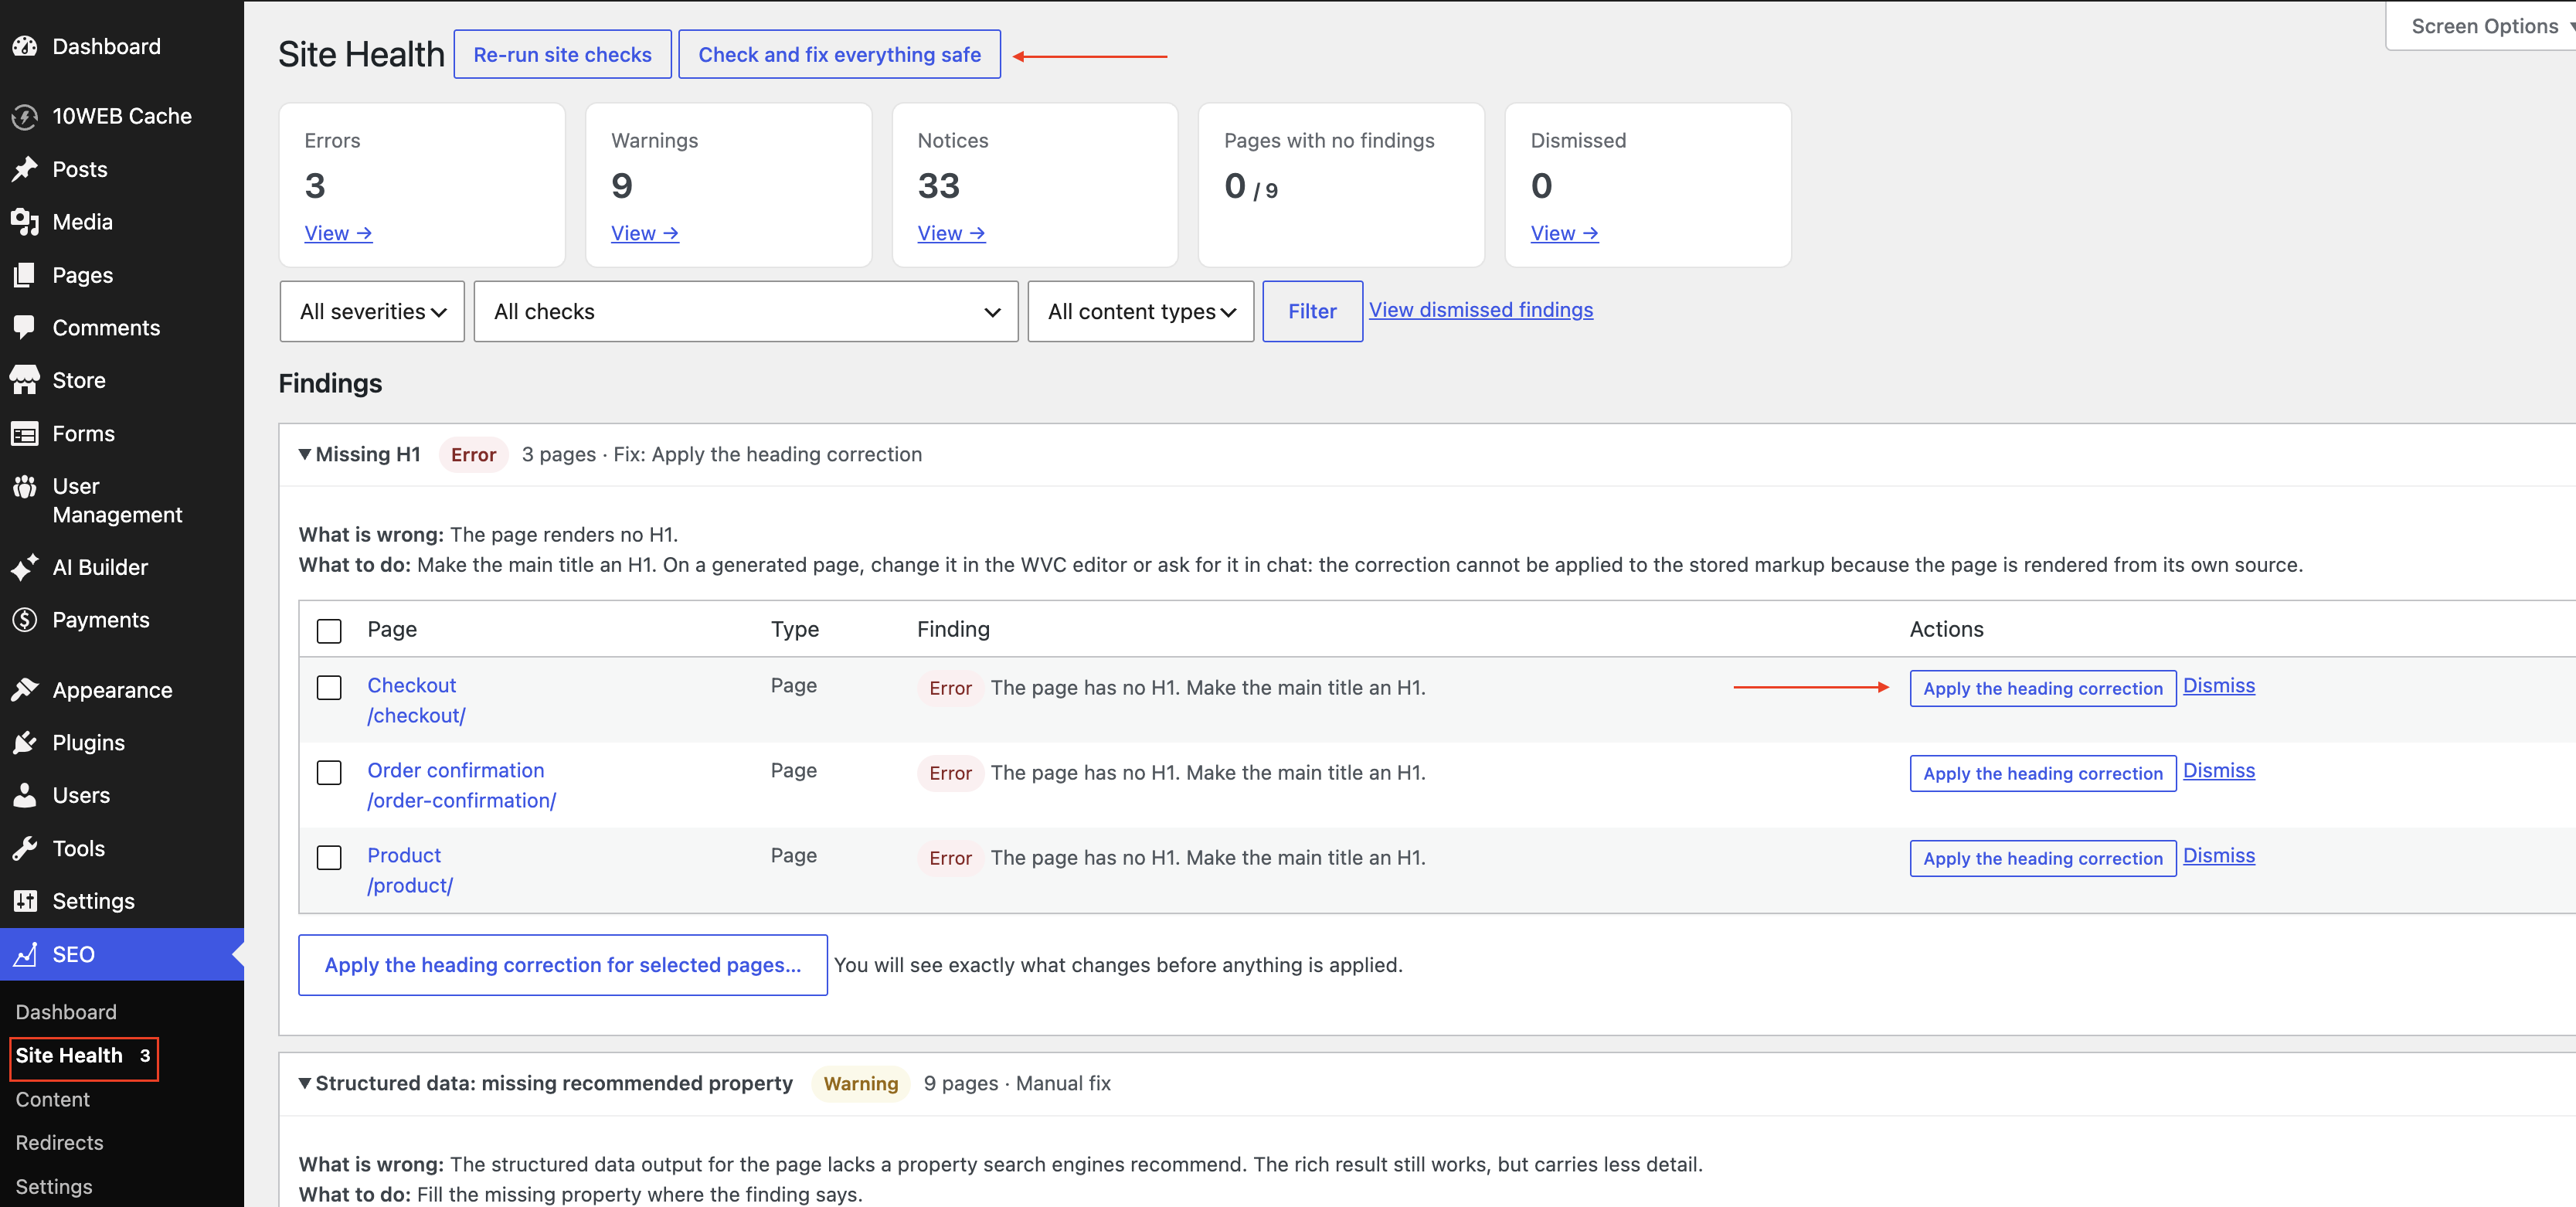Click the Store shop icon
2576x1207 pixels.
25,380
